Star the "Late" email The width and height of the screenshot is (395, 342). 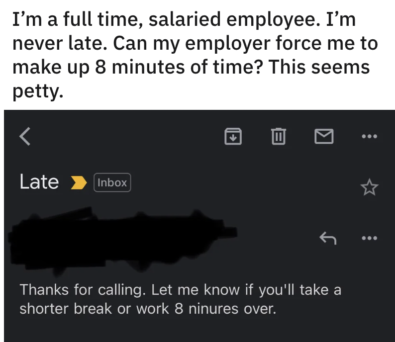coord(369,187)
